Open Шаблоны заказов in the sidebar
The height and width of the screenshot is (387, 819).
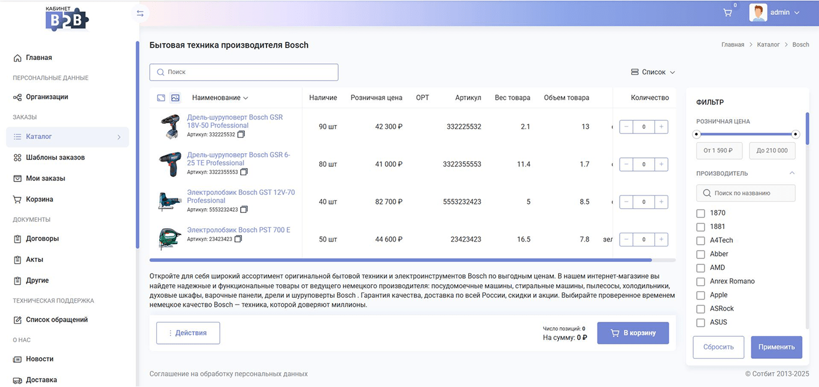pyautogui.click(x=55, y=158)
